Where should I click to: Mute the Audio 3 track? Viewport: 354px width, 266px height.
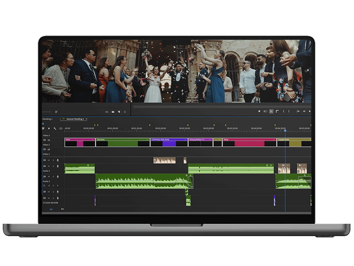(x=49, y=176)
